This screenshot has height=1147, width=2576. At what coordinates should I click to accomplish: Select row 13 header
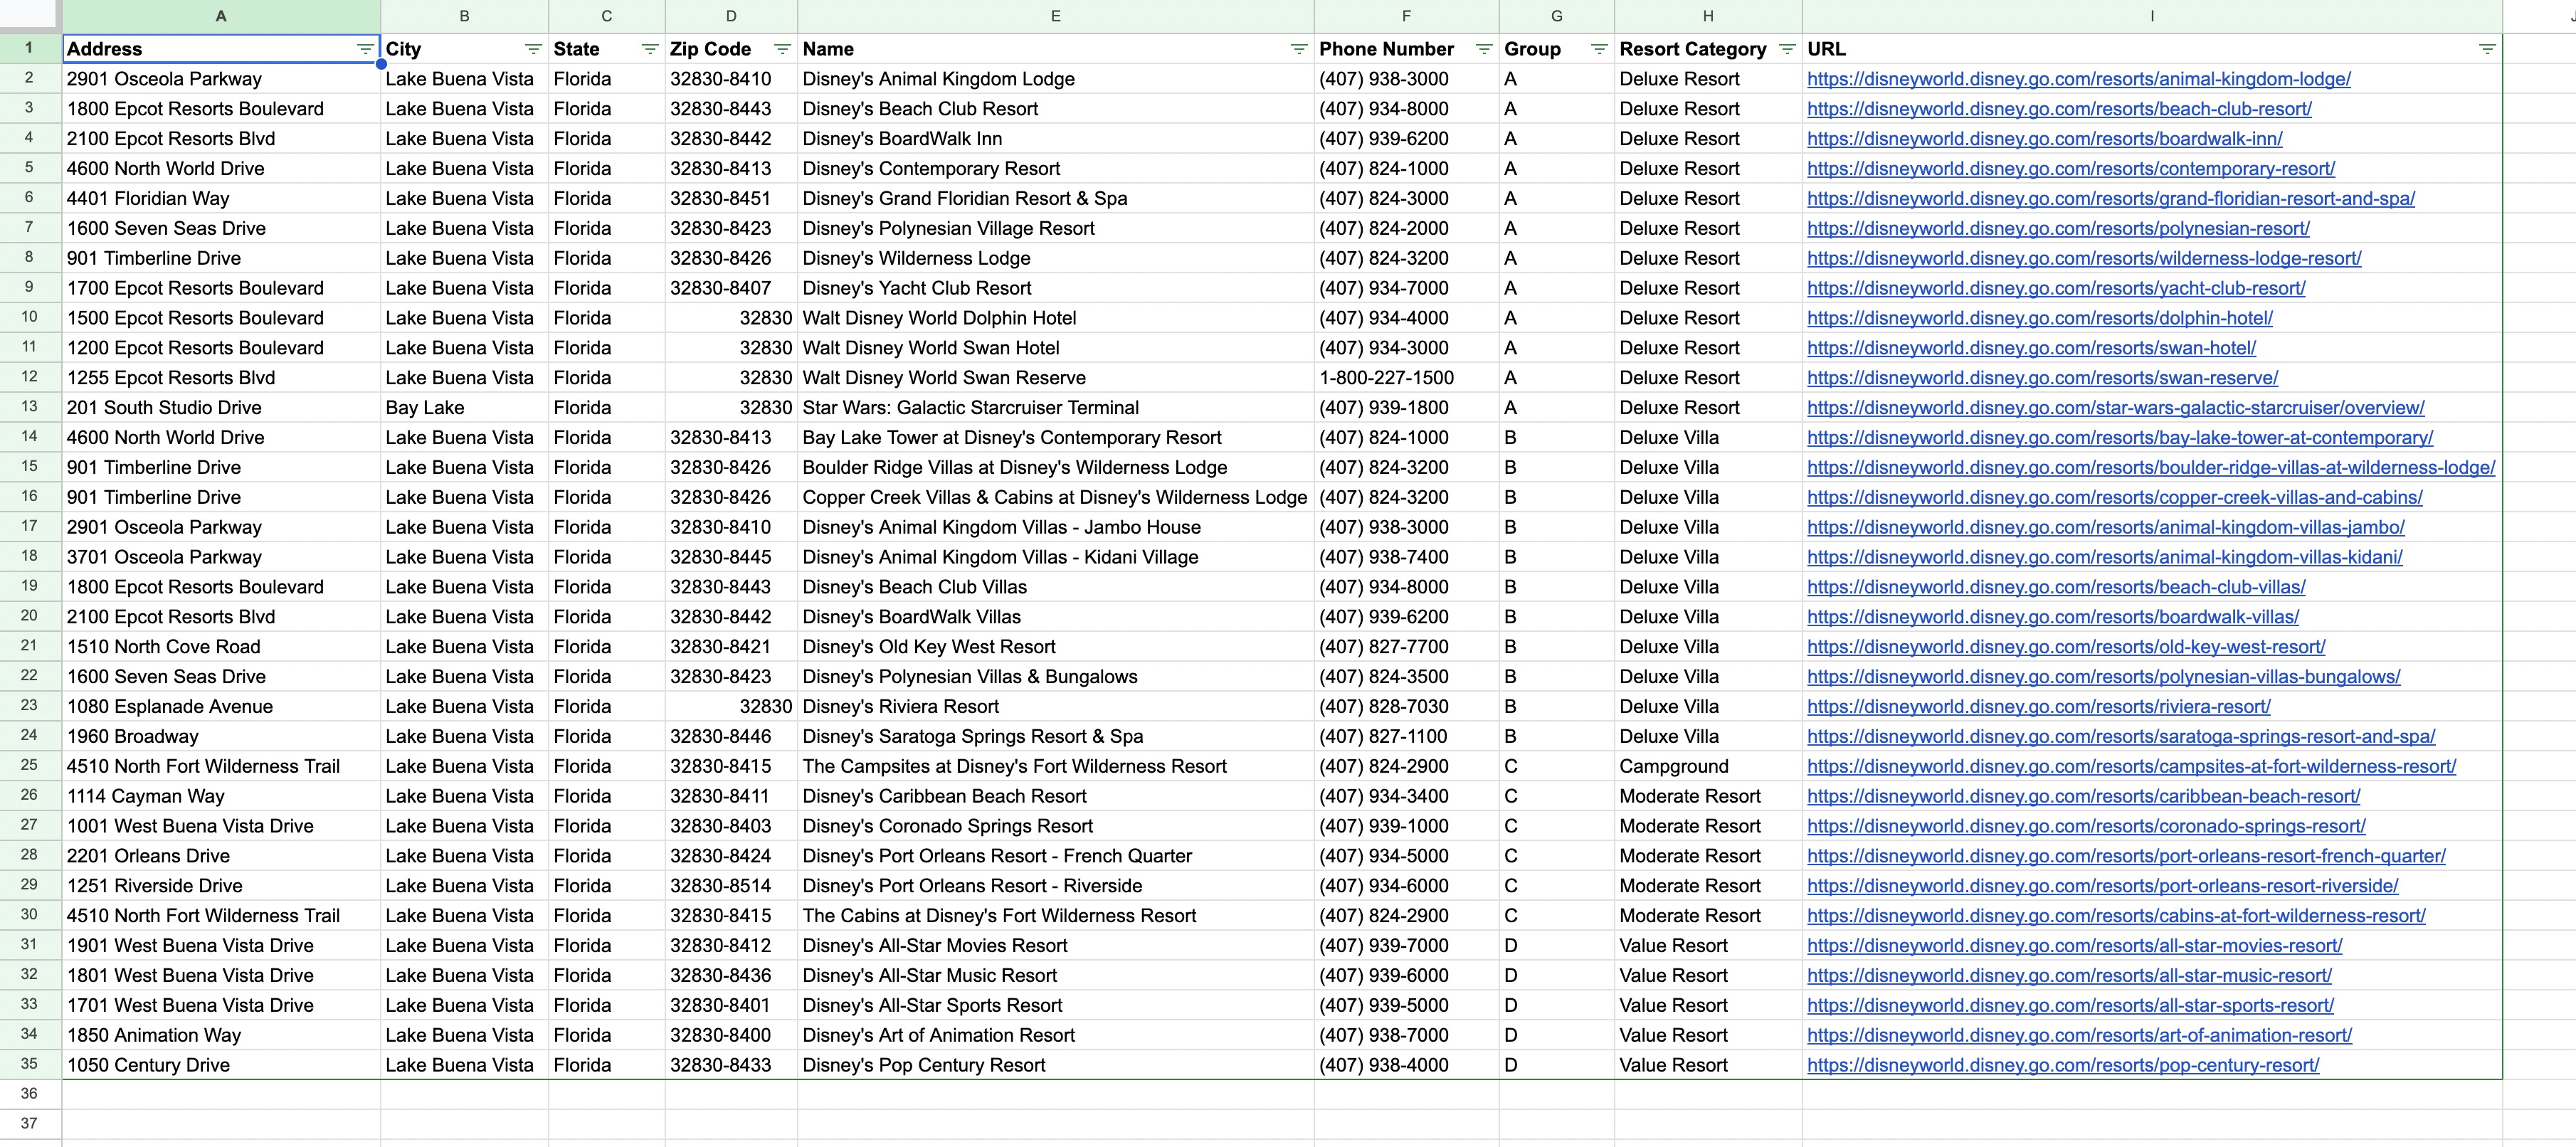(x=29, y=407)
